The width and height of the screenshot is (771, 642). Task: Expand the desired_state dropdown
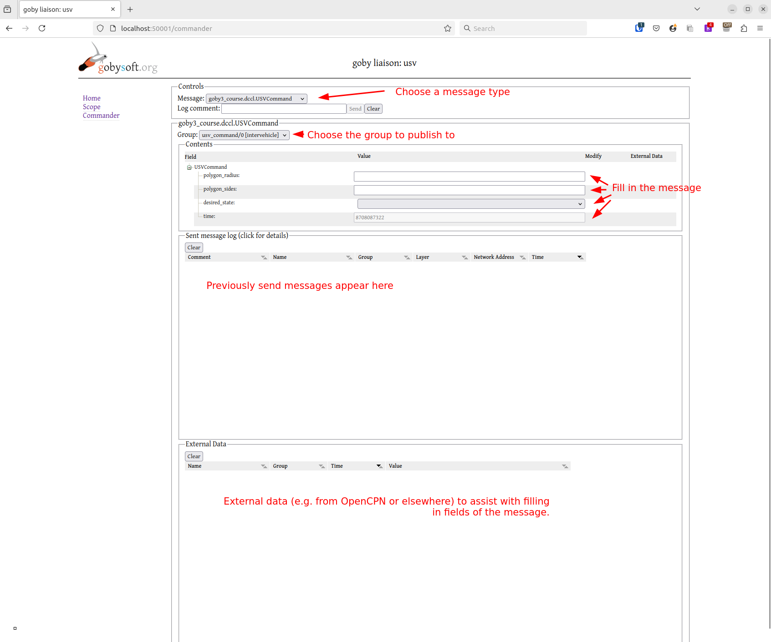(x=471, y=204)
